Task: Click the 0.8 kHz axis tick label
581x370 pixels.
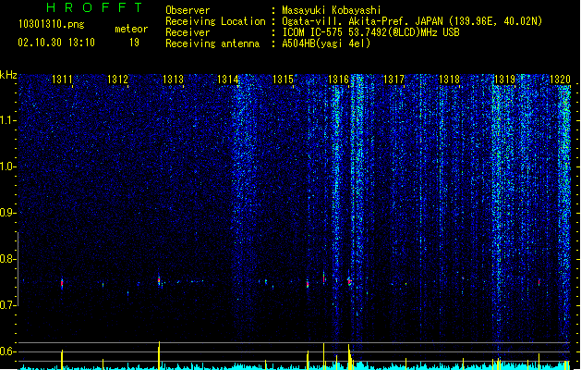Action: click(8, 259)
